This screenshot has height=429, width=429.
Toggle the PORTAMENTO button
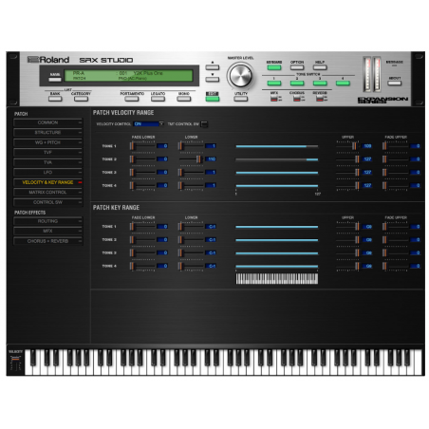pyautogui.click(x=132, y=99)
